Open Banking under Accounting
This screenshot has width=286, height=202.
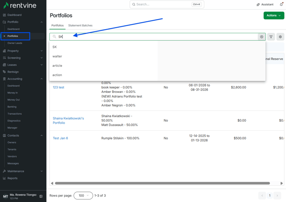(x=12, y=107)
